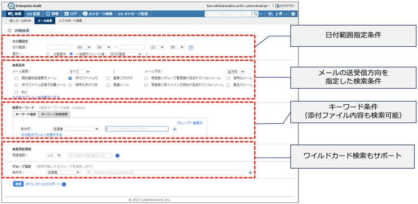Switch to the メール検索 sub-tab
Image resolution: width=418 pixels, height=204 pixels.
click(45, 21)
